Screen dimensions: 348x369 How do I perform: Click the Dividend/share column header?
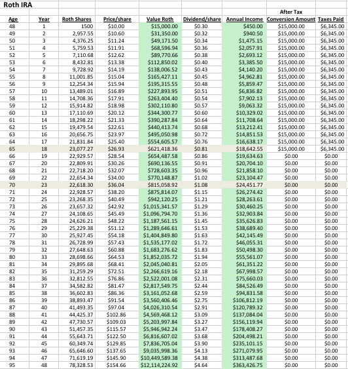[201, 19]
